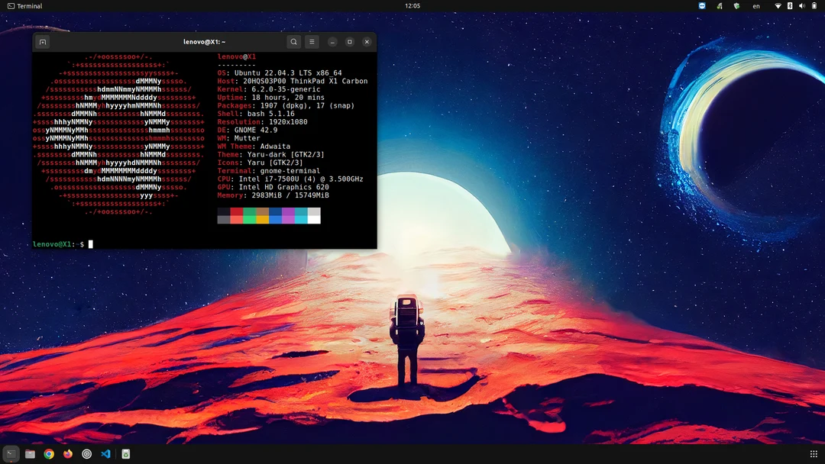
Task: Open the Settings app from the dock
Action: pyautogui.click(x=86, y=454)
